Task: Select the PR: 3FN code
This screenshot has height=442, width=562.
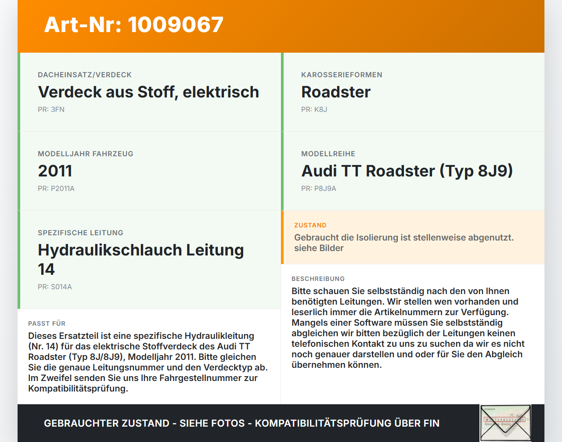Action: tap(51, 109)
